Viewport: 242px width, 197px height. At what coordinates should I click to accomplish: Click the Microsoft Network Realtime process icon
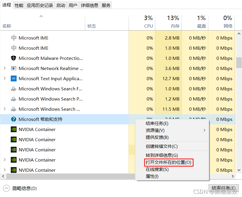14,68
